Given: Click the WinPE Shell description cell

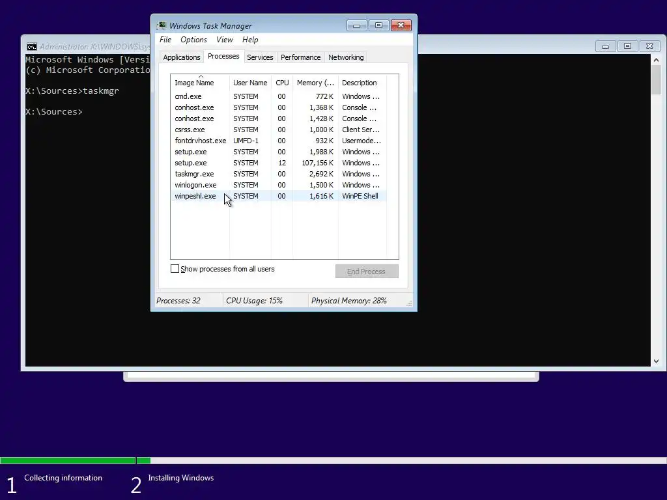Looking at the screenshot, I should (x=360, y=196).
